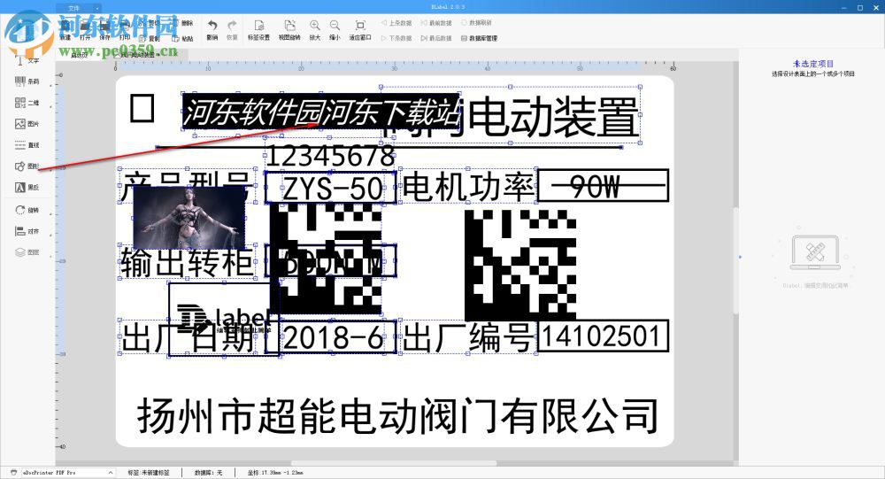This screenshot has width=885, height=479.
Task: Select the 河东软件园河东下载站 inverse text object
Action: [x=320, y=112]
